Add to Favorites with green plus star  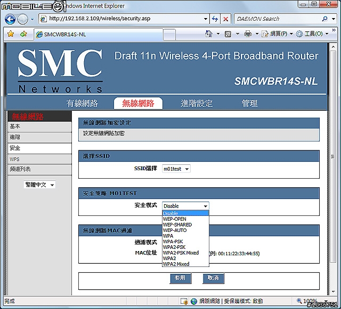click(x=23, y=34)
